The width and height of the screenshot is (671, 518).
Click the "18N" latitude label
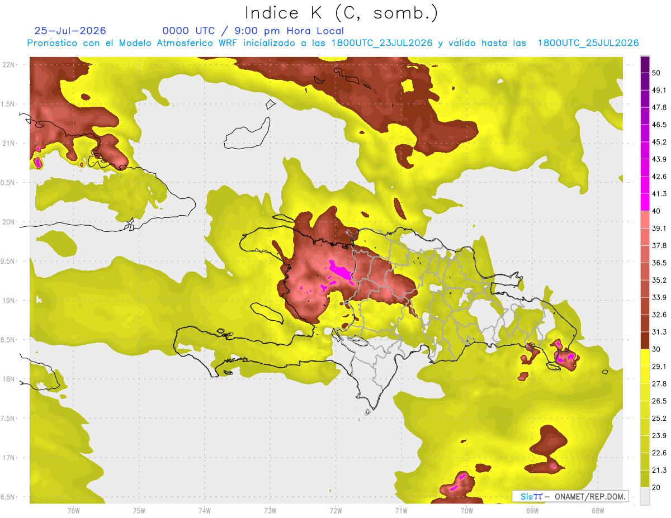8,379
